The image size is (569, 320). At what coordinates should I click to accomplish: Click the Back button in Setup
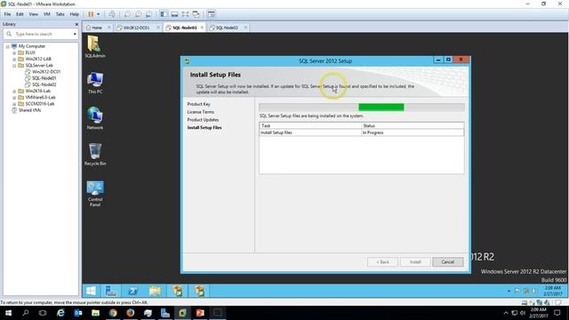(x=382, y=262)
